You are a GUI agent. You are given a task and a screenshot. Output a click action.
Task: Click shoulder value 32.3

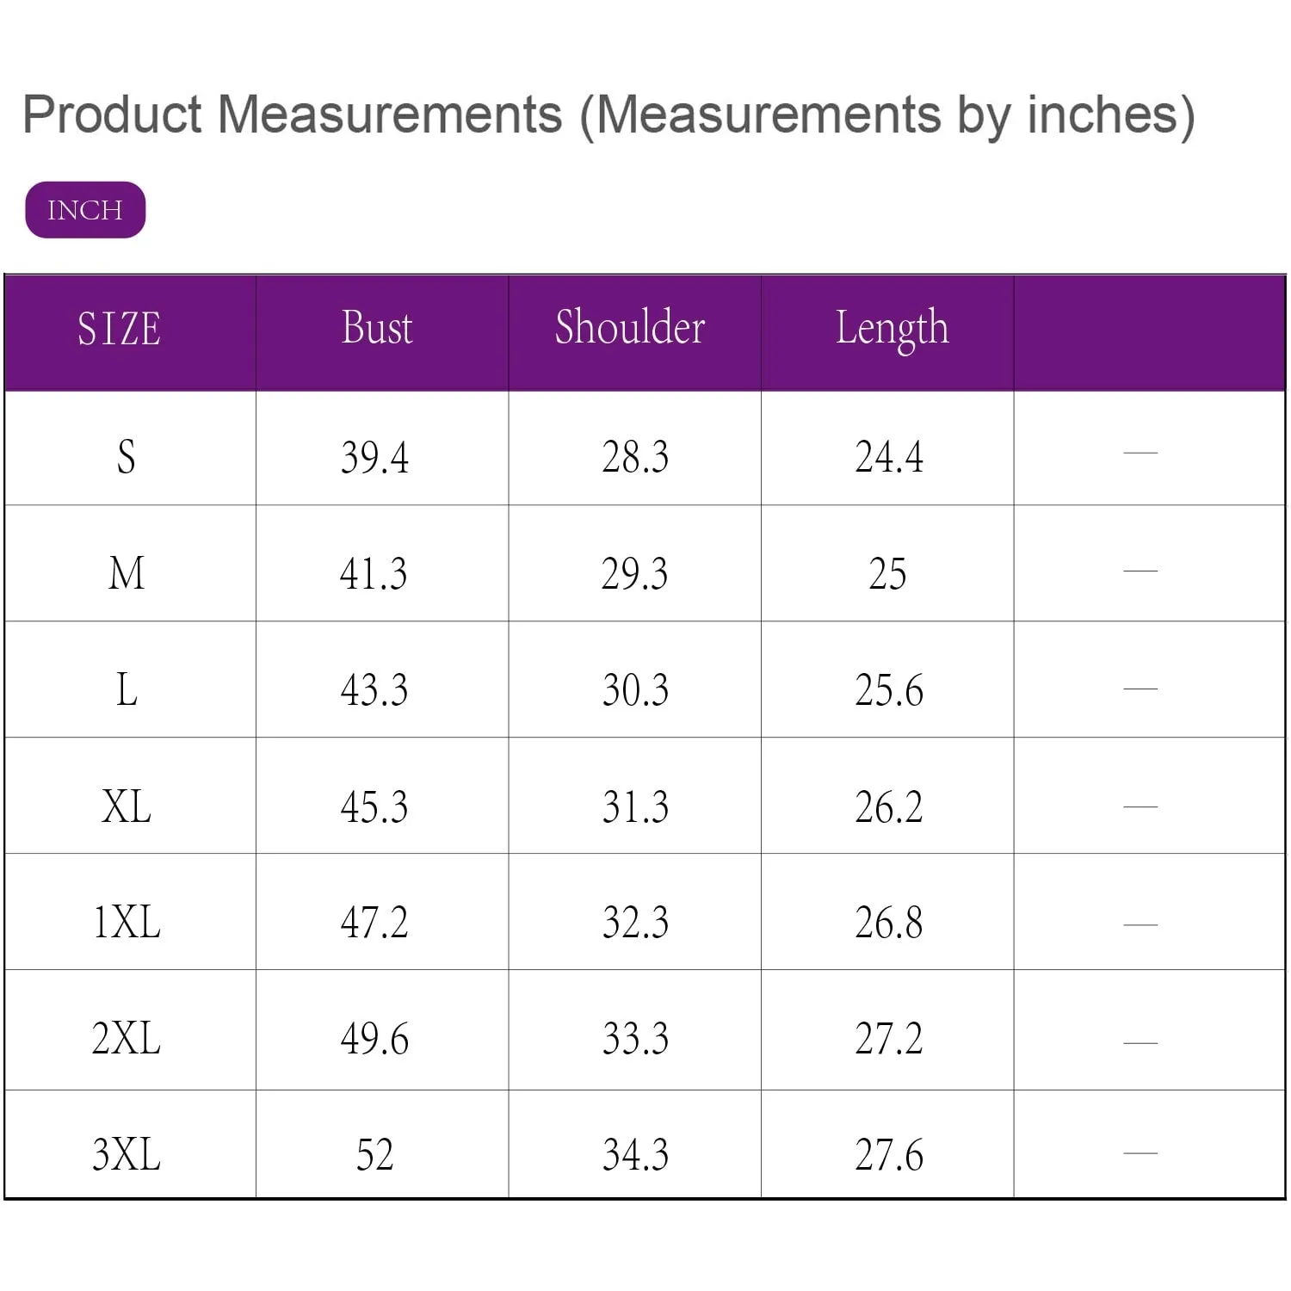tap(635, 923)
